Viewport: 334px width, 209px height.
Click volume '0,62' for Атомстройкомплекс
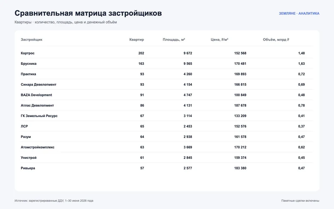[301, 147]
